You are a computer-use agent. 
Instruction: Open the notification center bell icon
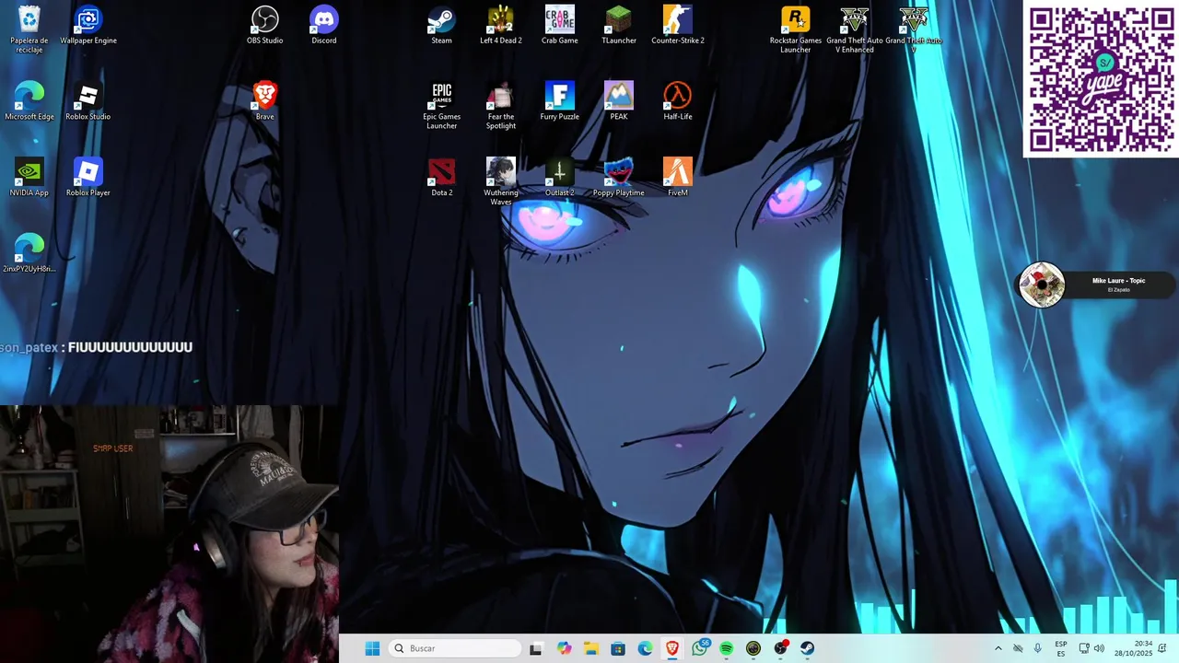pyautogui.click(x=1163, y=648)
